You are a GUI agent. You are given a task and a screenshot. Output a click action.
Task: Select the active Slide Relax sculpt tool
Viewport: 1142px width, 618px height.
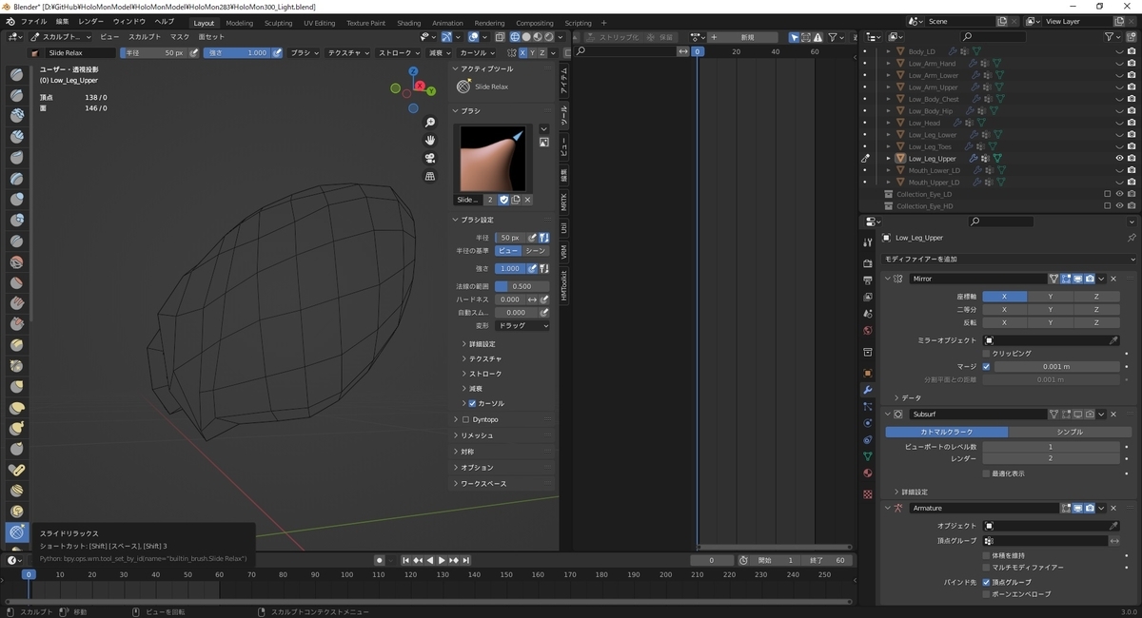[17, 532]
